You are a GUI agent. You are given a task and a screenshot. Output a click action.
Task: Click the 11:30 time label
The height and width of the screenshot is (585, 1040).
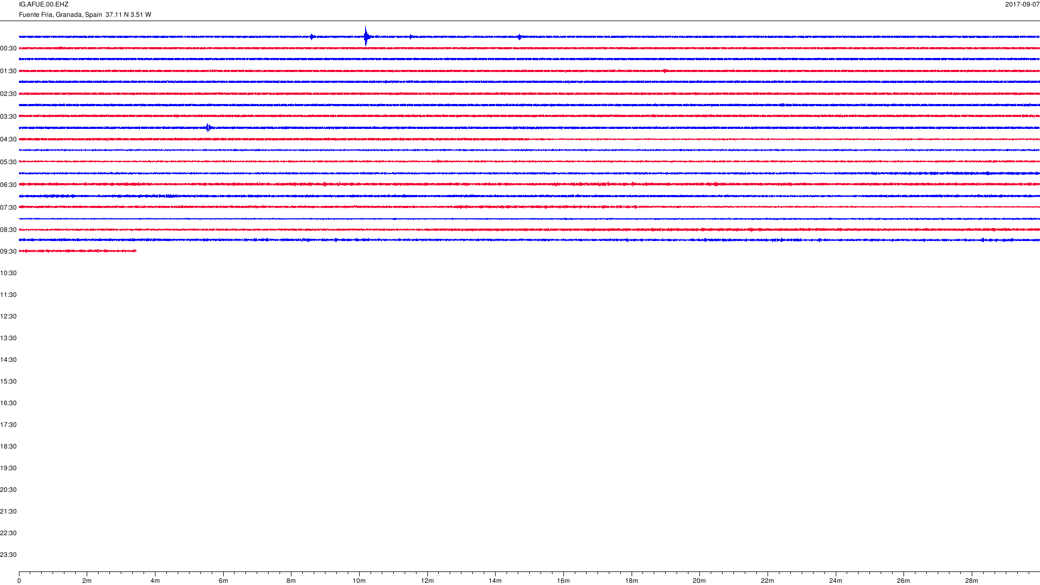coord(8,295)
